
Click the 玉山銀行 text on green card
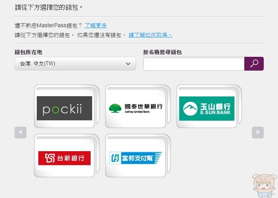pyautogui.click(x=215, y=107)
